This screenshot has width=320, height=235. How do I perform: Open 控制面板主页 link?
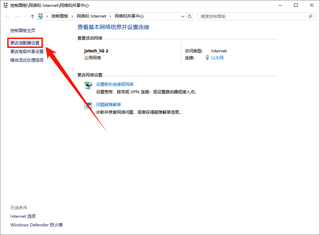pyautogui.click(x=23, y=31)
